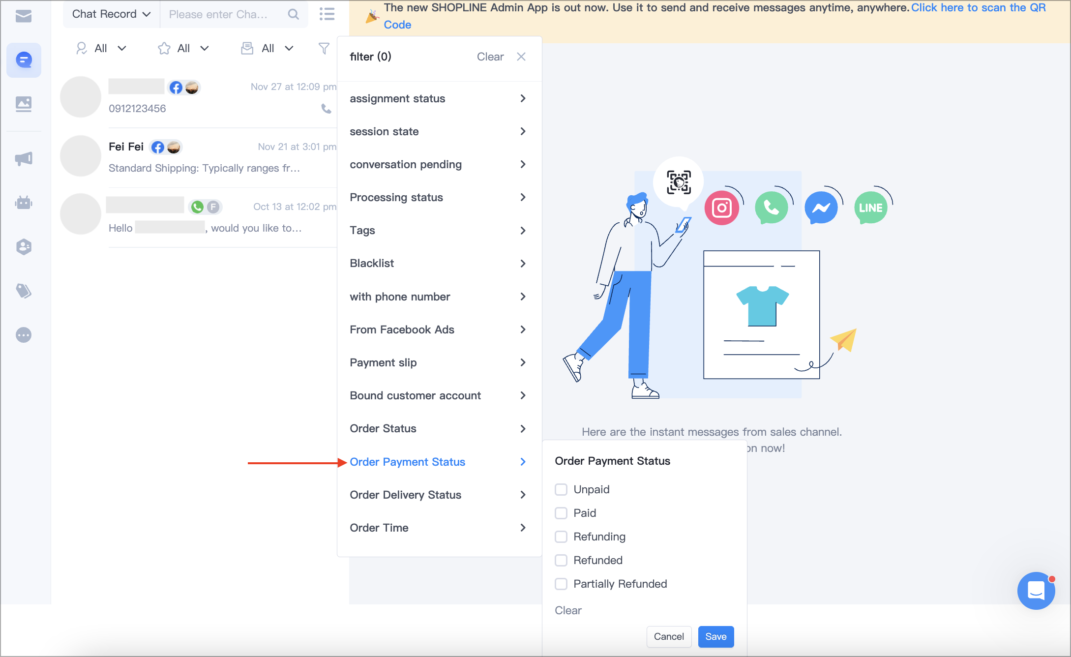The image size is (1071, 657).
Task: Click the funnel filter icon
Action: (x=324, y=48)
